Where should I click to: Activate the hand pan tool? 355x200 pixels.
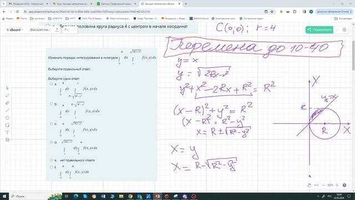point(309,185)
